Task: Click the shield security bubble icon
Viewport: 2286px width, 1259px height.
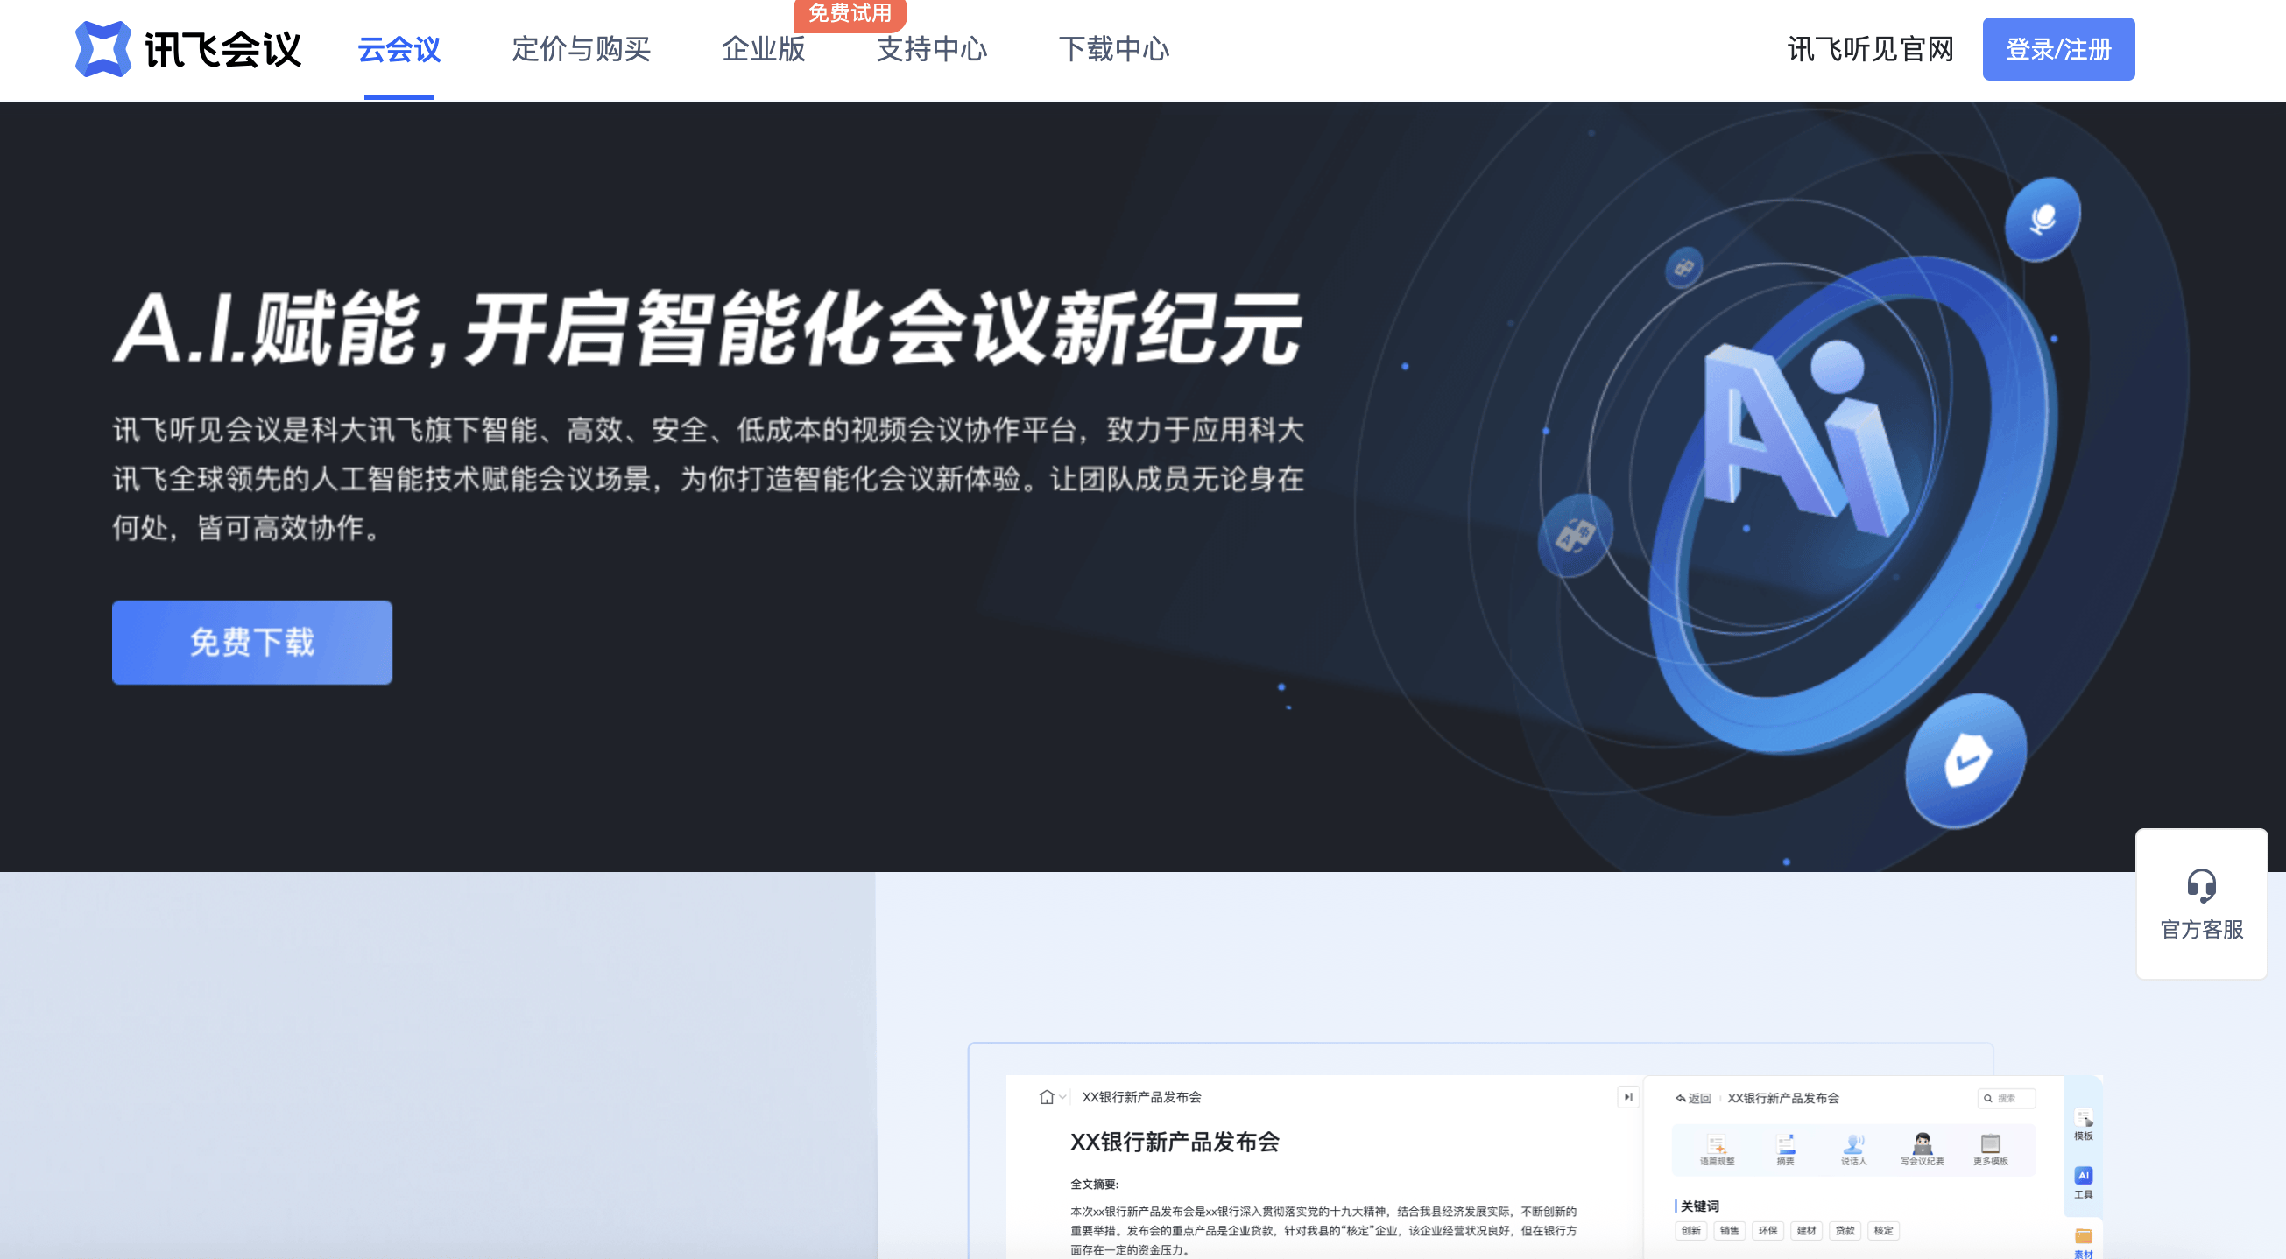Action: (x=1966, y=760)
